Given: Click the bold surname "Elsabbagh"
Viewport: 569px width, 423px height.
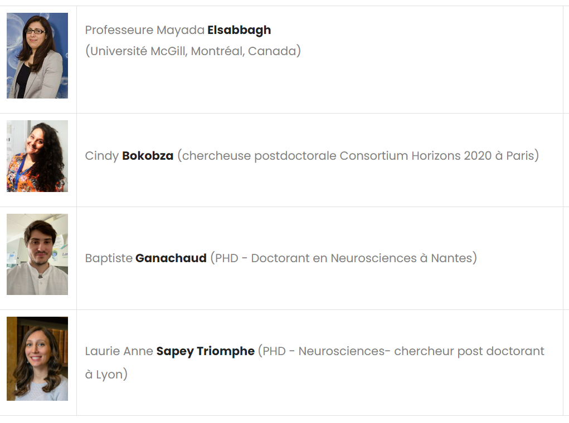Looking at the screenshot, I should pos(239,30).
